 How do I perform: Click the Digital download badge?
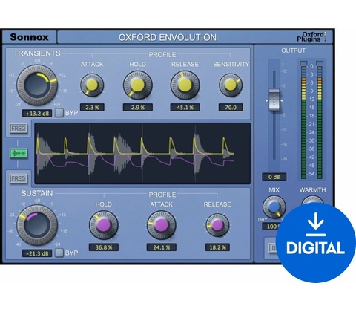pos(316,242)
